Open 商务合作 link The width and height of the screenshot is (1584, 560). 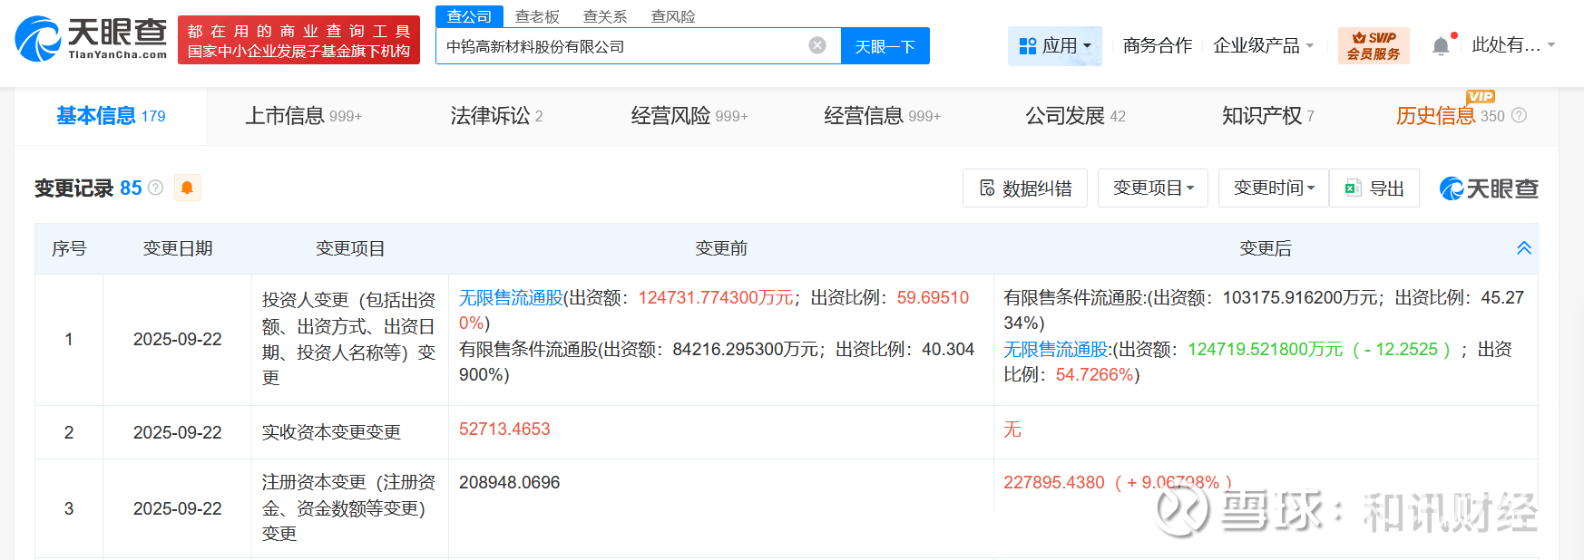(x=1157, y=45)
